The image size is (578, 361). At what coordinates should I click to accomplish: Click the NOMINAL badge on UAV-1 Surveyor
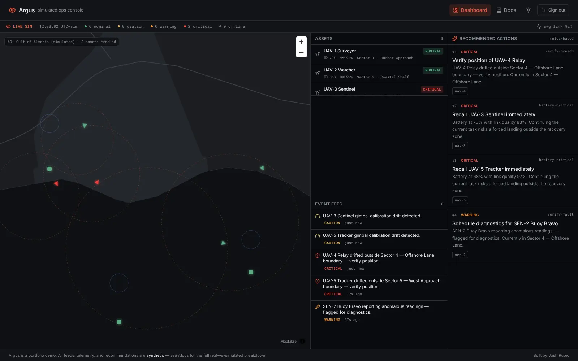coord(433,51)
